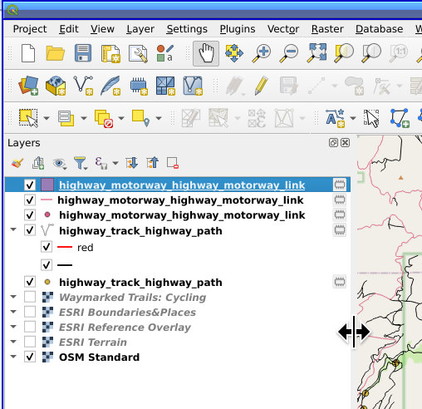Viewport: 422px width, 409px height.
Task: Click the Toggle Editing pencil icon
Action: point(261,86)
